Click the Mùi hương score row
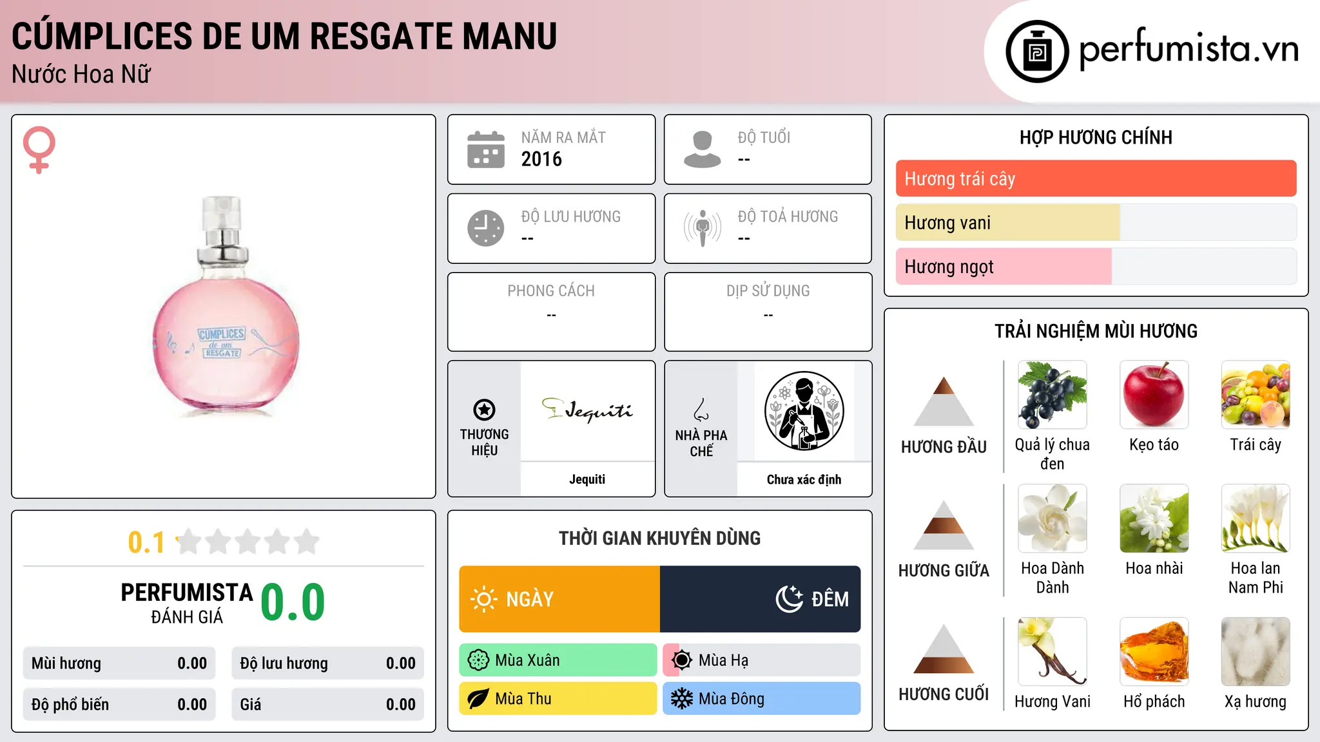 pyautogui.click(x=119, y=663)
